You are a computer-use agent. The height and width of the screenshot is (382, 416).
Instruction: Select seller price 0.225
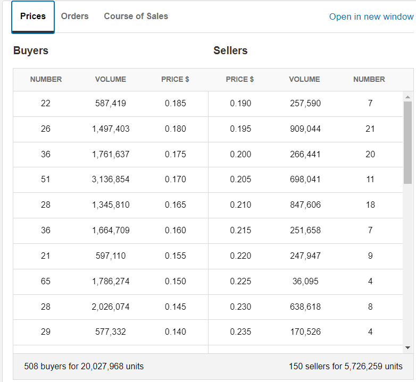[x=240, y=282]
